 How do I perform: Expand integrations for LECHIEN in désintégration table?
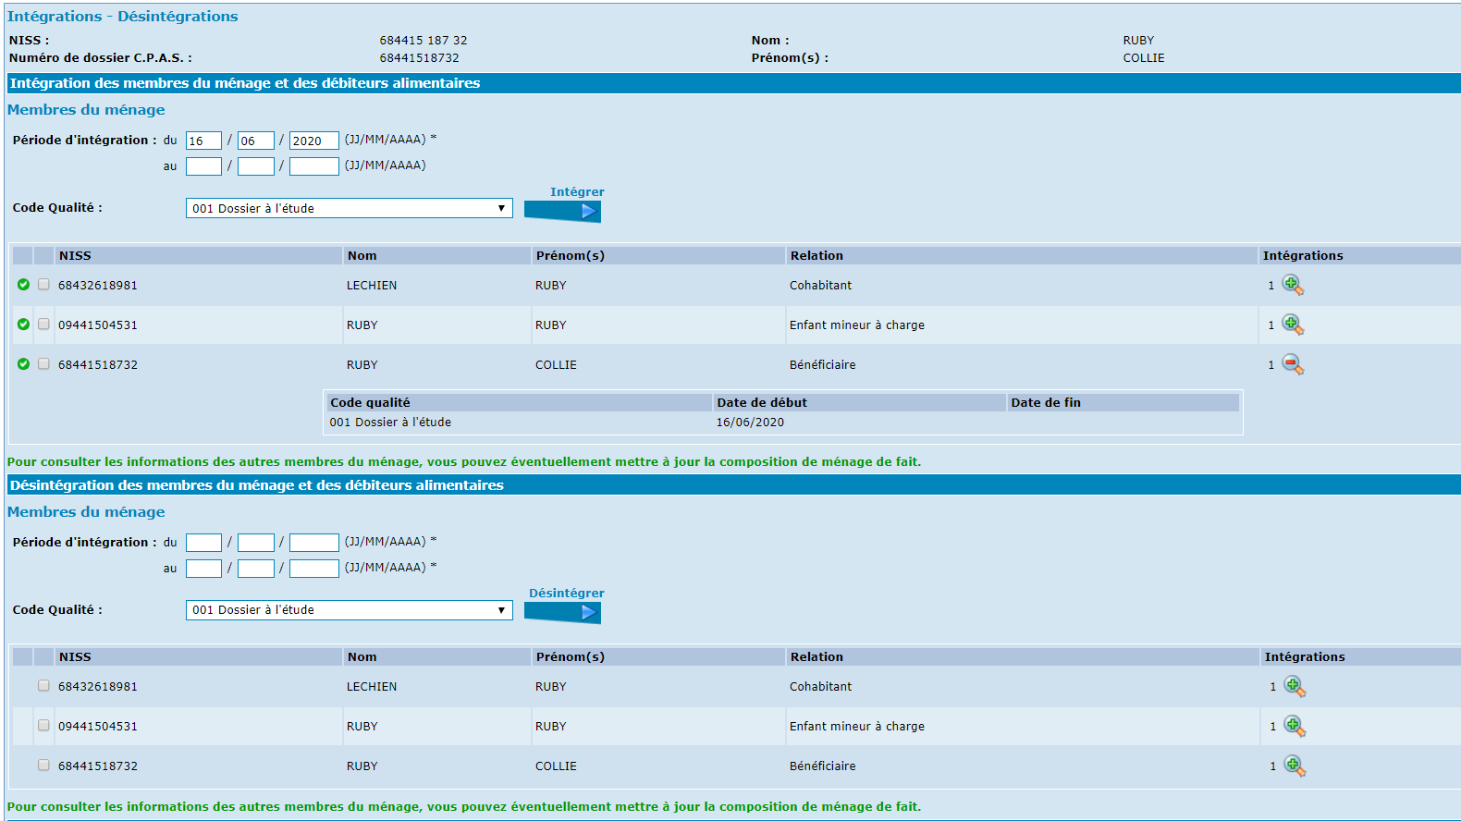pyautogui.click(x=1295, y=687)
